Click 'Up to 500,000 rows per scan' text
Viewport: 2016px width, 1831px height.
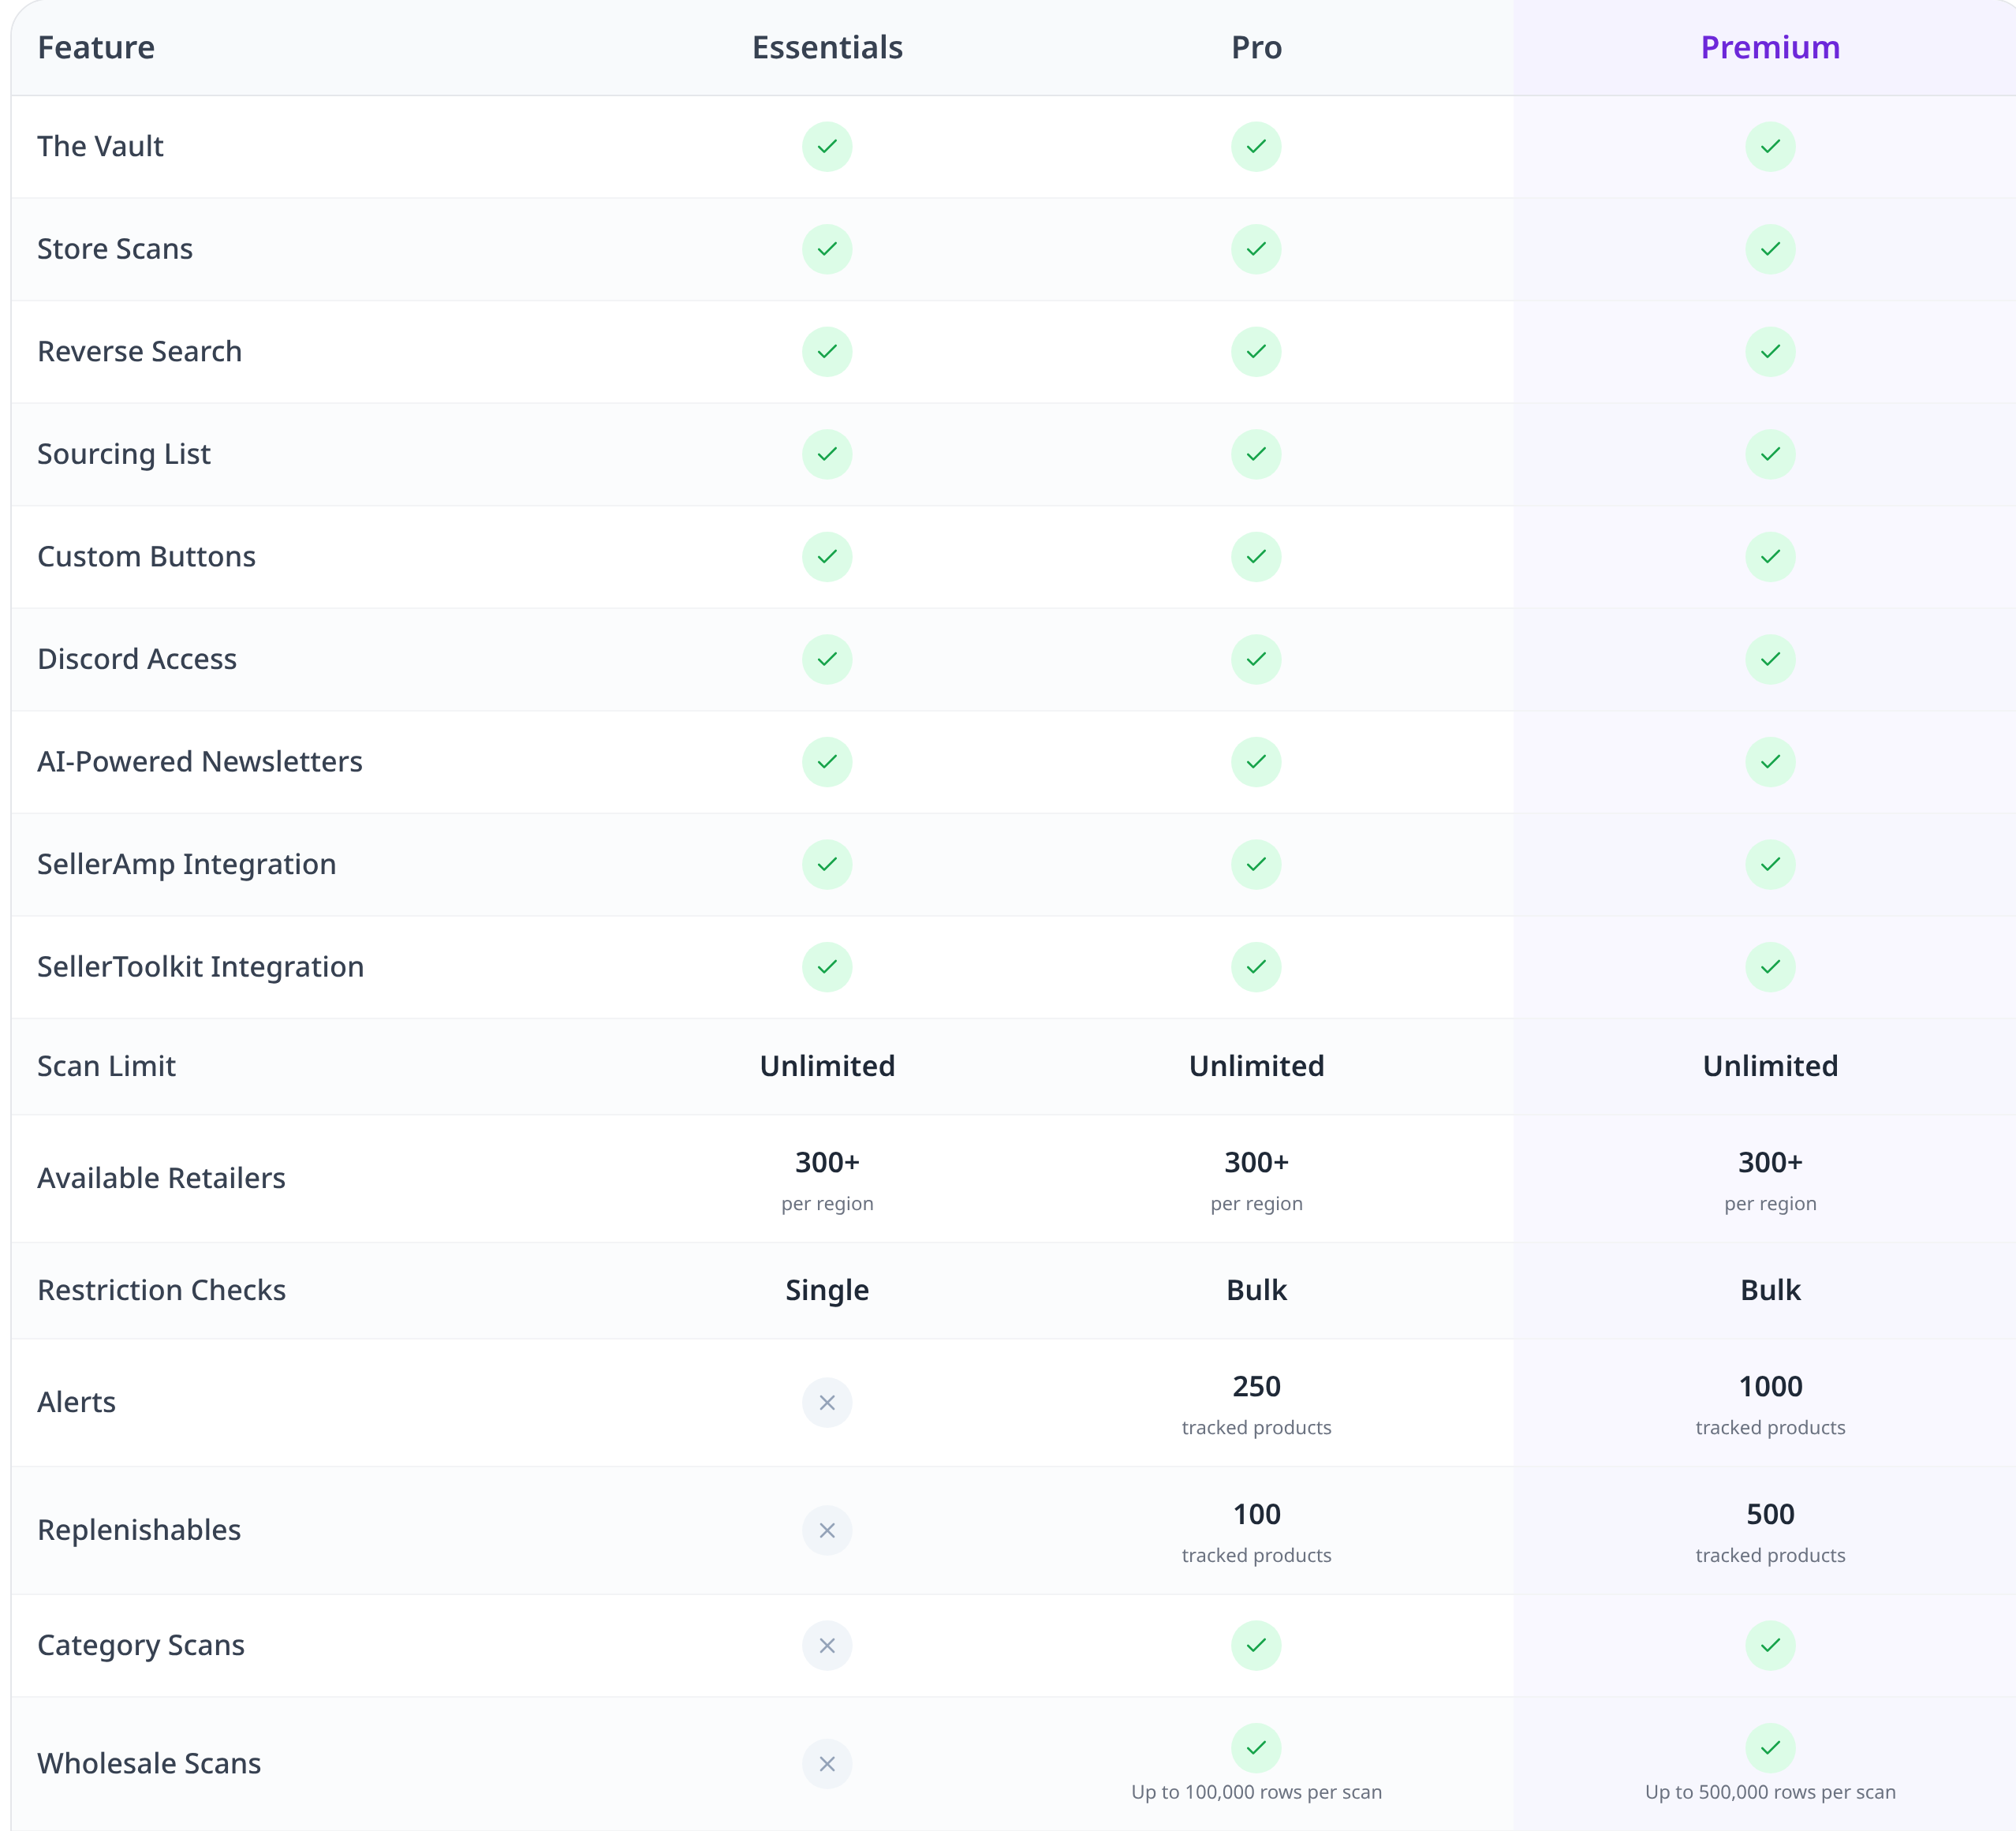pyautogui.click(x=1770, y=1792)
